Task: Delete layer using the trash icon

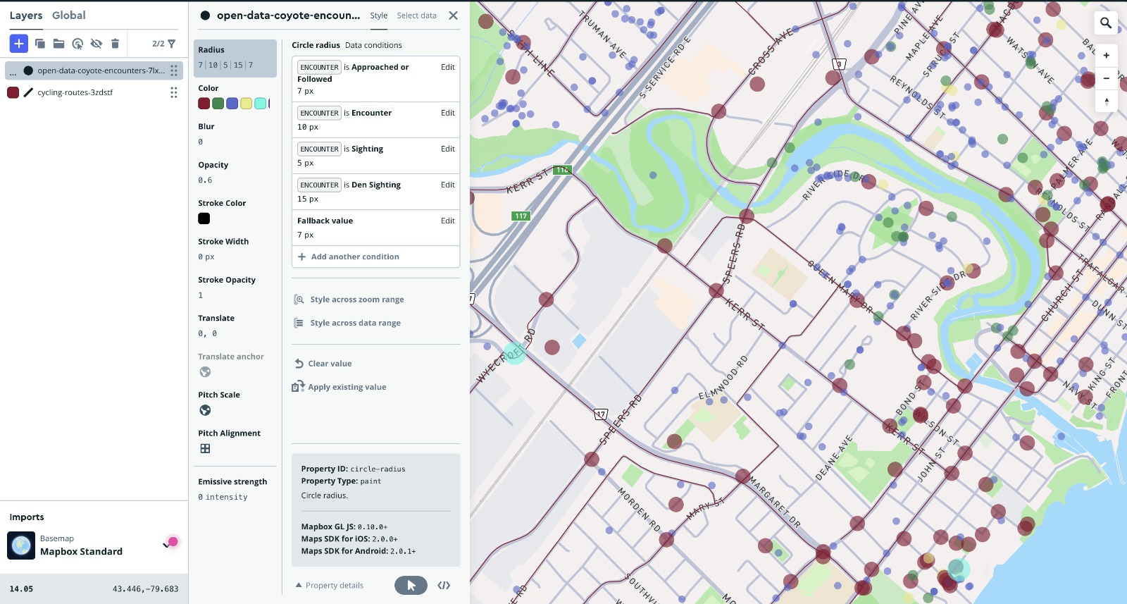Action: pyautogui.click(x=115, y=44)
